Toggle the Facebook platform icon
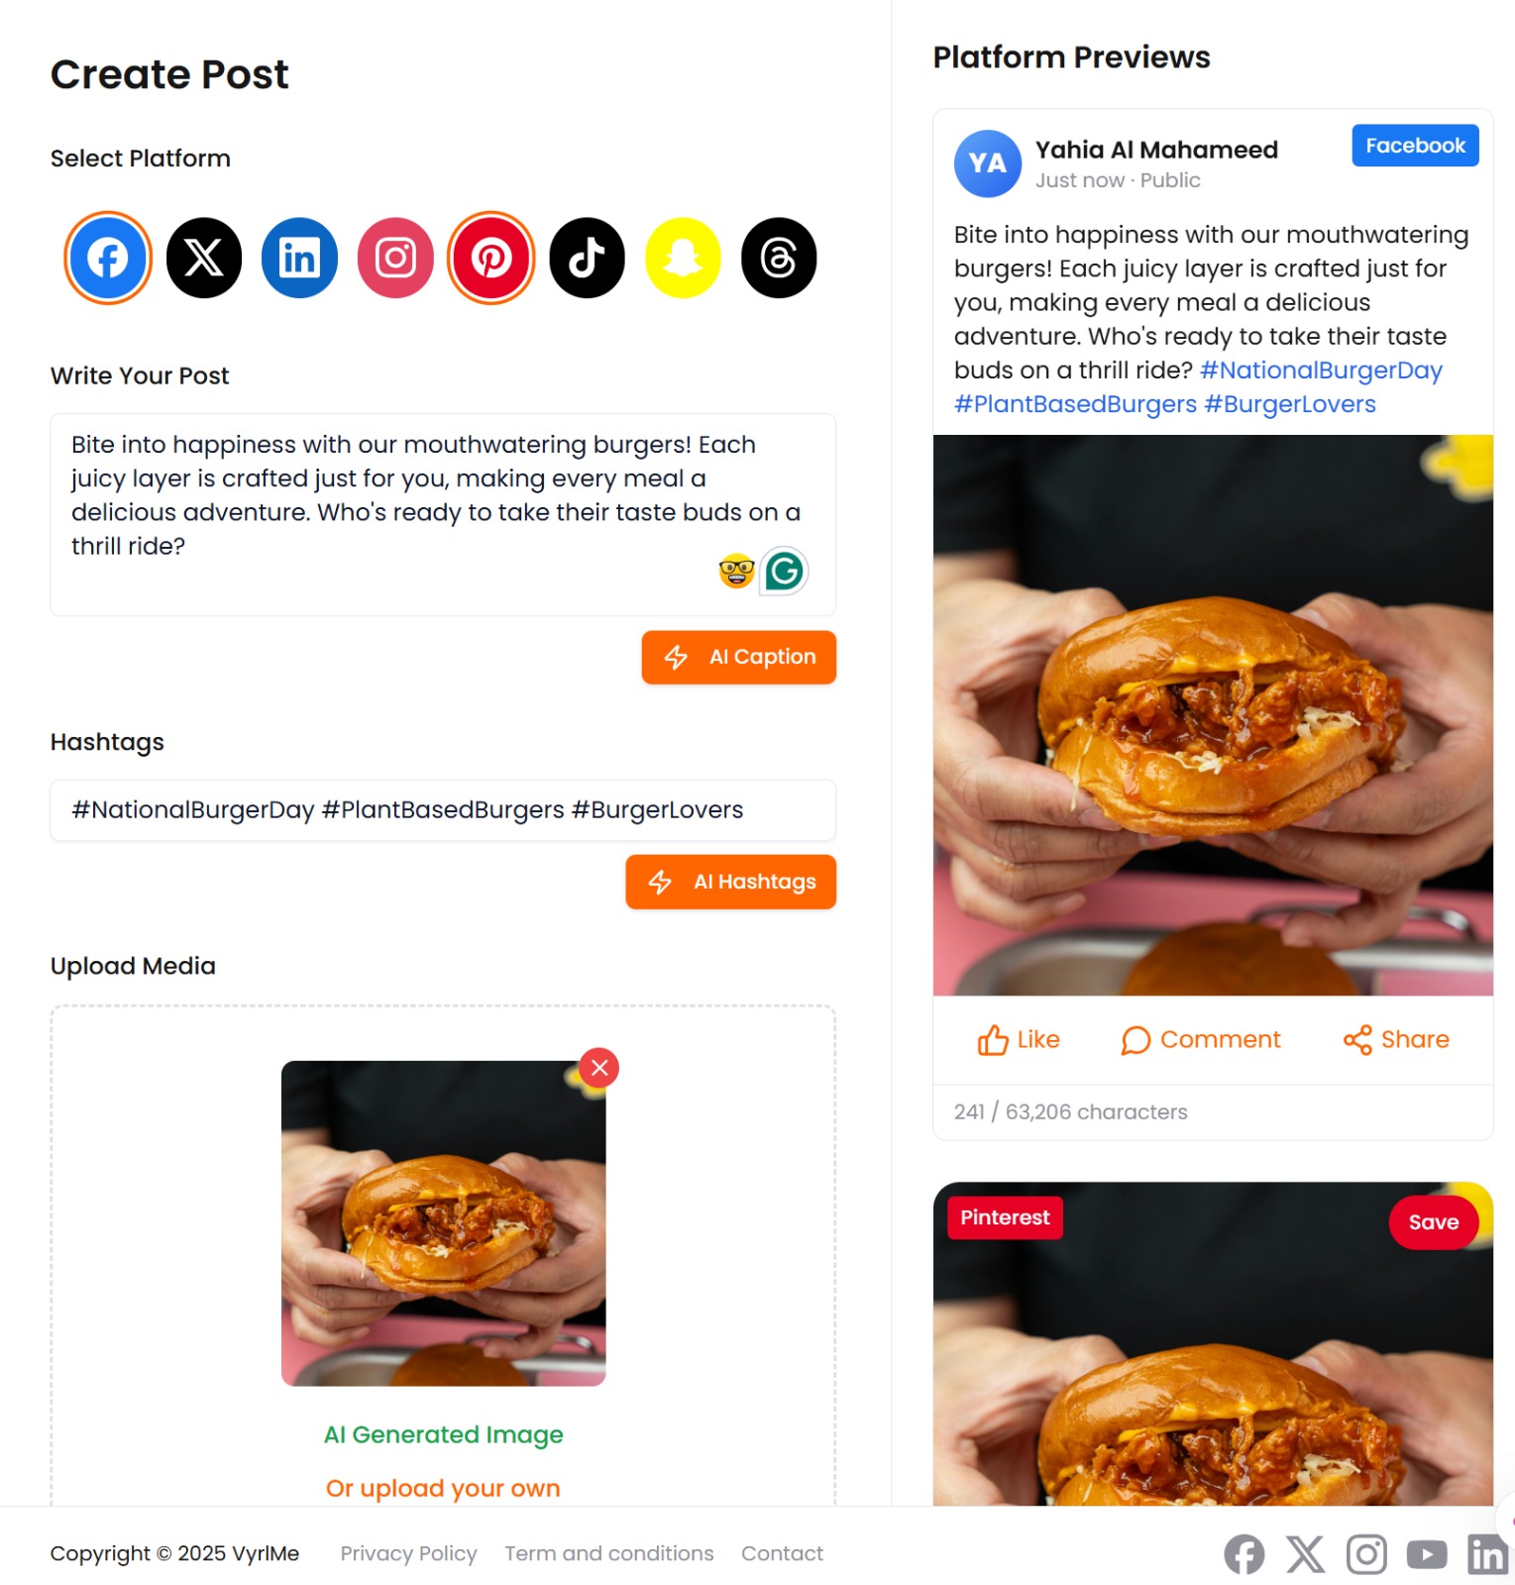The width and height of the screenshot is (1515, 1585). (x=108, y=259)
